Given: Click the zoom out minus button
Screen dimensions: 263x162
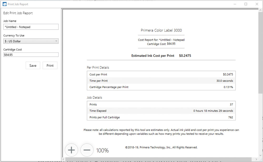Looking at the screenshot, I should (x=87, y=150).
